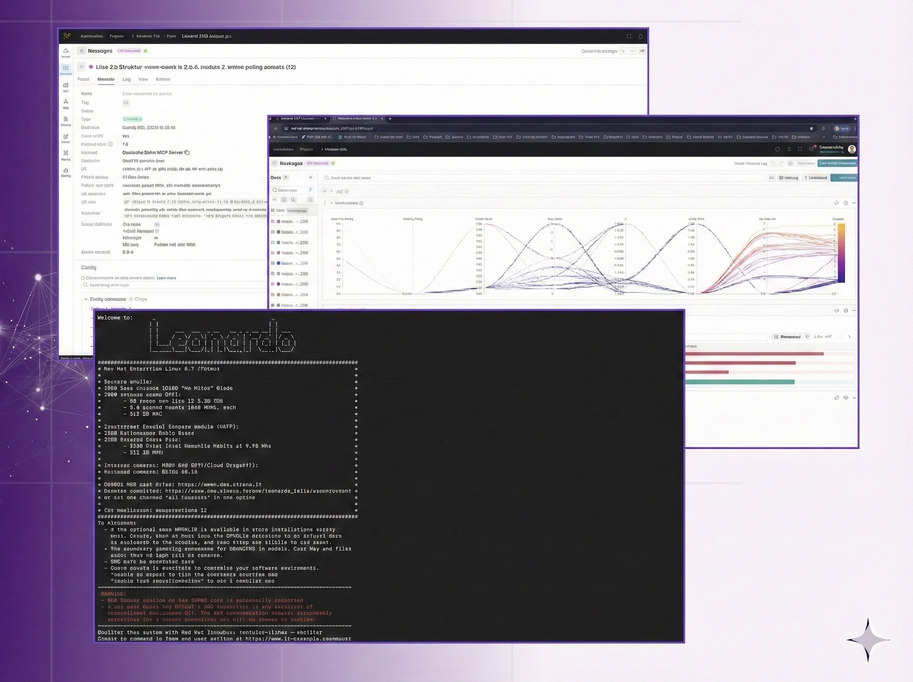Click the Learn more link
913x682 pixels.
point(166,278)
